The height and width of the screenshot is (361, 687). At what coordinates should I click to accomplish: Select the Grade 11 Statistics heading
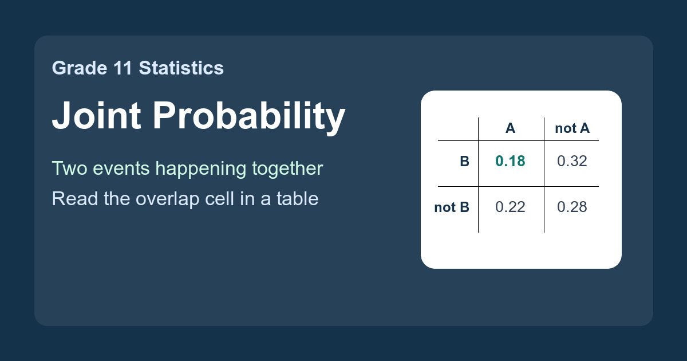(137, 68)
